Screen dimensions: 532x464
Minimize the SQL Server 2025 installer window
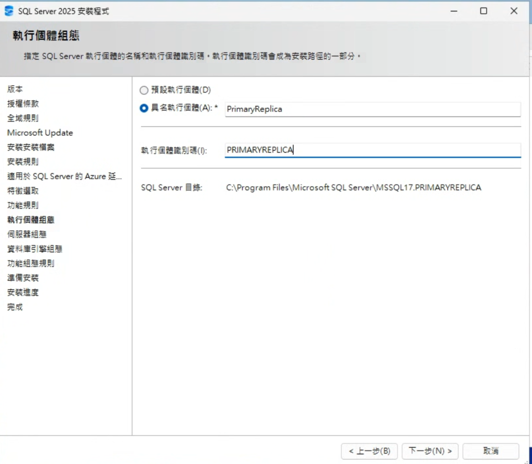pos(454,11)
